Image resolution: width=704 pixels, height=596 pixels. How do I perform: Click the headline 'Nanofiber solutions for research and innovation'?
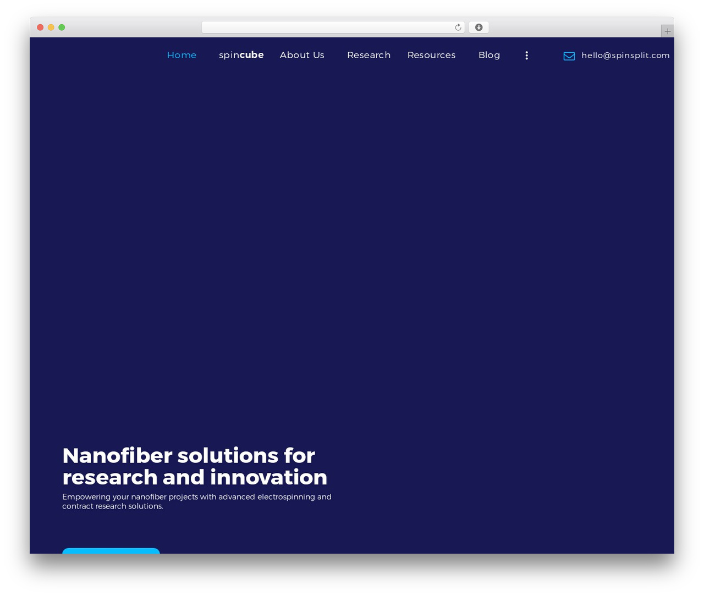point(195,466)
